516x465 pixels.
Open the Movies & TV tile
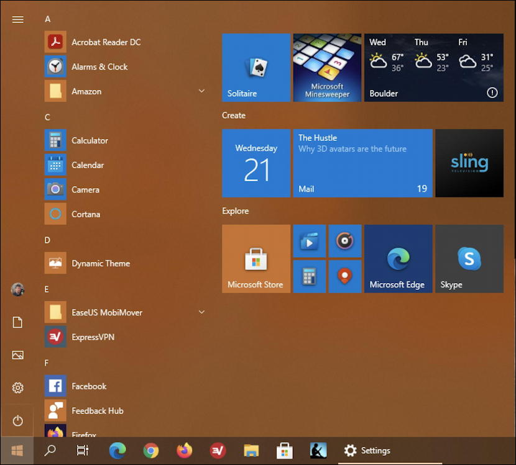click(309, 241)
